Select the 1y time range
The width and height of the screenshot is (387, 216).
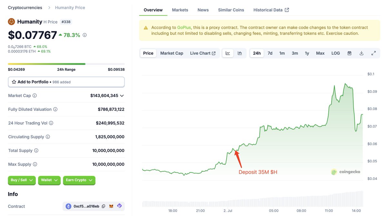point(307,53)
